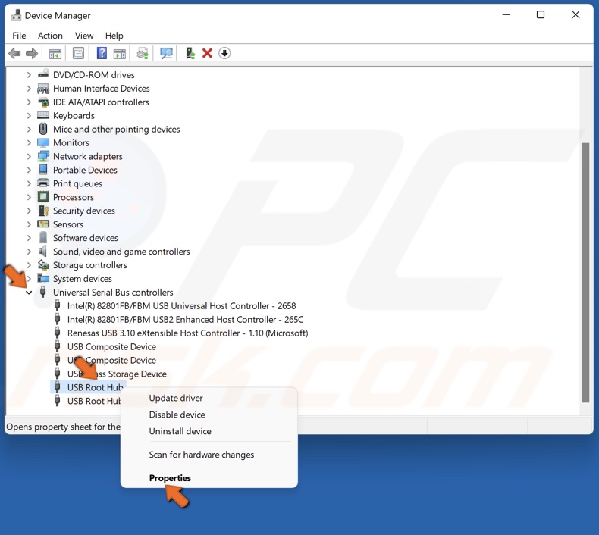Image resolution: width=599 pixels, height=535 pixels.
Task: Expand the DVD/CD-ROM drives node
Action: pyautogui.click(x=29, y=75)
